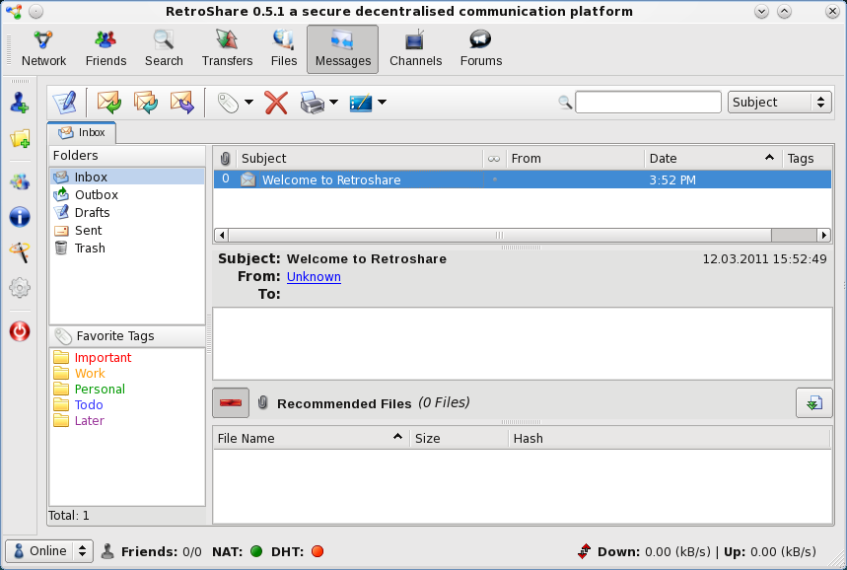Viewport: 847px width, 570px height.
Task: Open the Channels section
Action: pos(415,49)
